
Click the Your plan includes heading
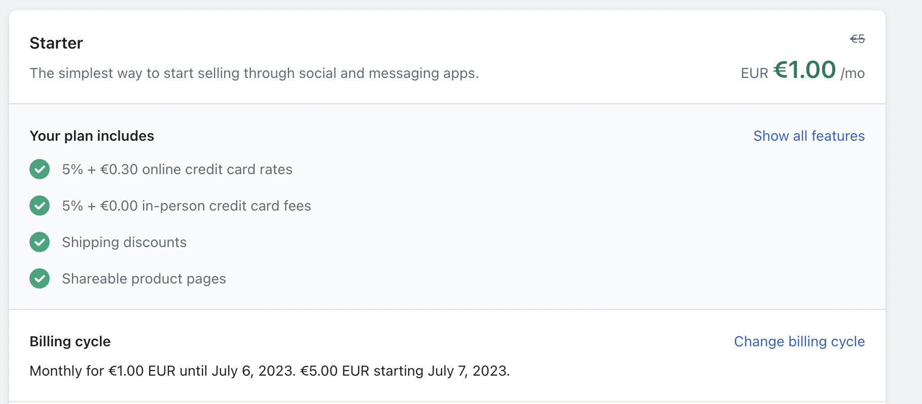(x=92, y=136)
